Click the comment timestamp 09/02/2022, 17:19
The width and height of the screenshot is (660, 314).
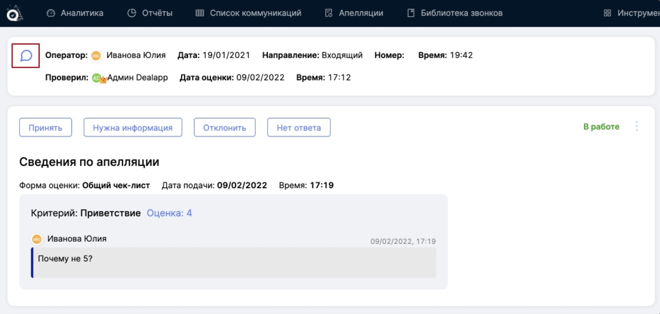[x=403, y=241]
